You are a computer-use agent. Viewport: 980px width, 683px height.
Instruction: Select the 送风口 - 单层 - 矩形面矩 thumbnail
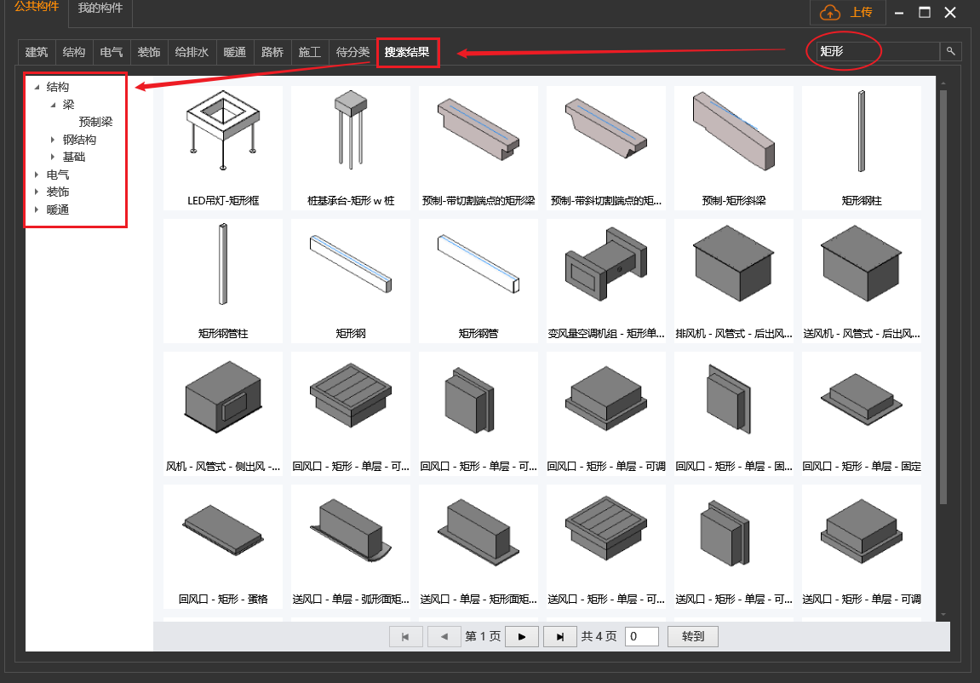pyautogui.click(x=479, y=546)
